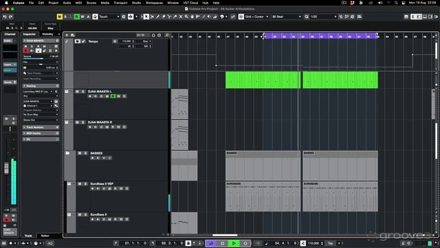440x248 pixels.
Task: Select the Draw pencil tool
Action: 158,17
